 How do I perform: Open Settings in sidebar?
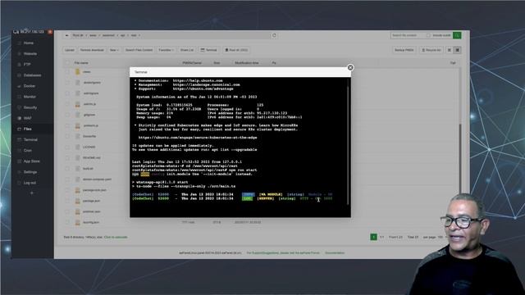coord(30,172)
